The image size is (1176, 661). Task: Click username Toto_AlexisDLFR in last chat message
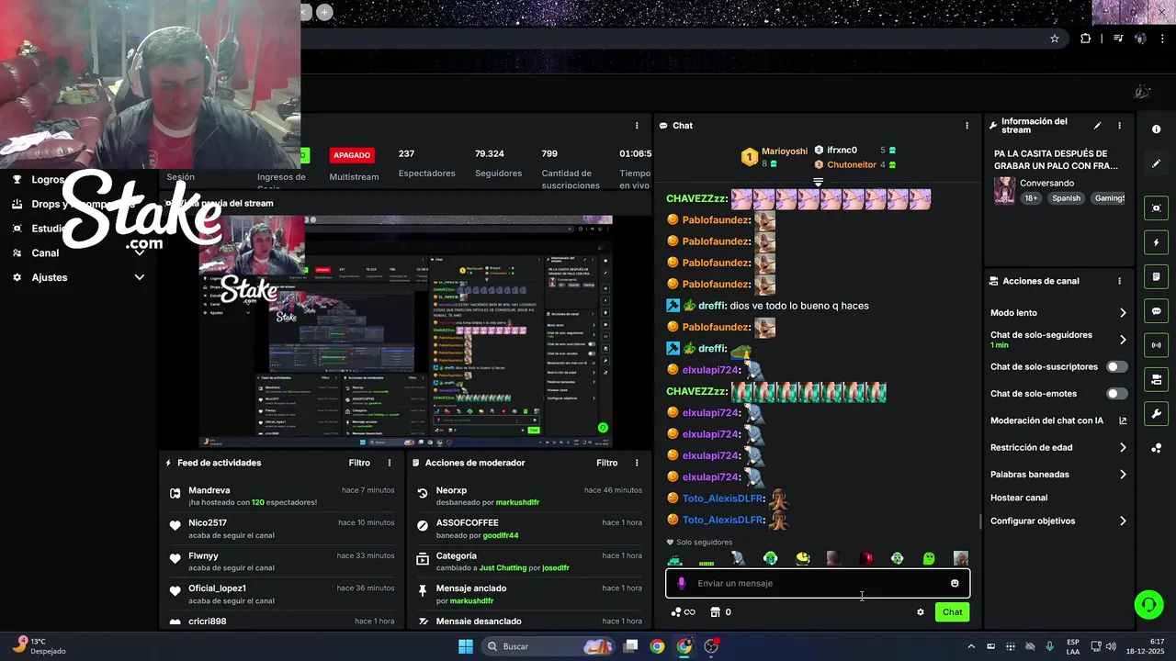tap(722, 520)
